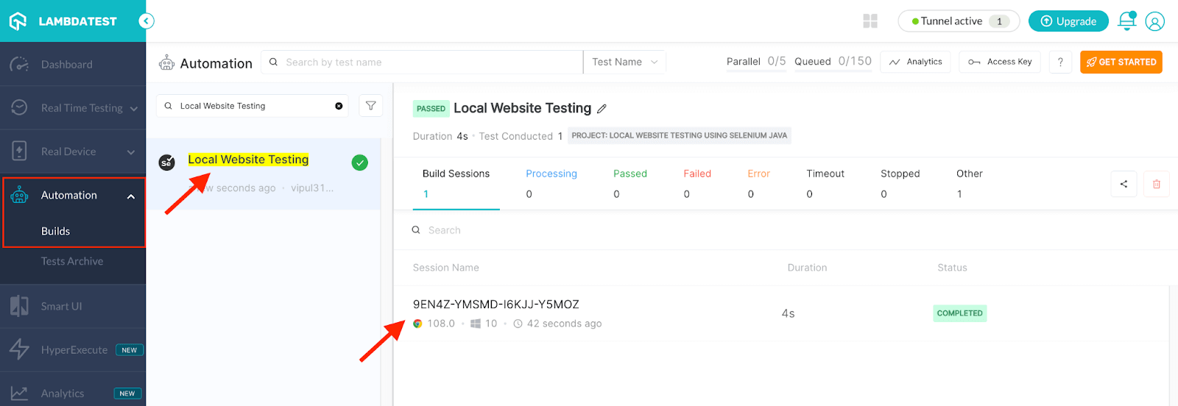The image size is (1178, 406).
Task: Click the PASSED badge near build title
Action: click(431, 109)
